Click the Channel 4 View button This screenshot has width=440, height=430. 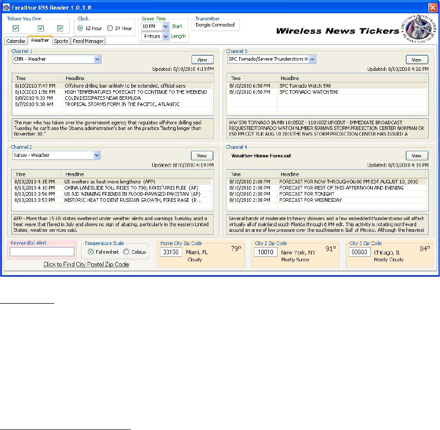pyautogui.click(x=417, y=156)
